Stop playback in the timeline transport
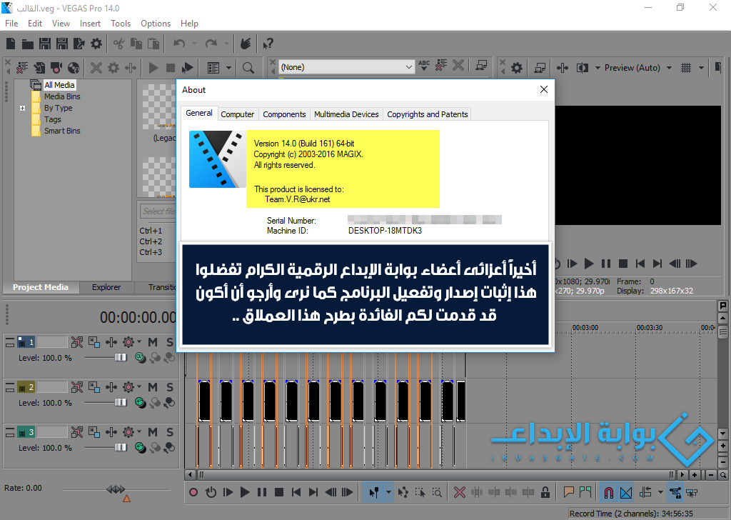The width and height of the screenshot is (731, 520). [279, 492]
